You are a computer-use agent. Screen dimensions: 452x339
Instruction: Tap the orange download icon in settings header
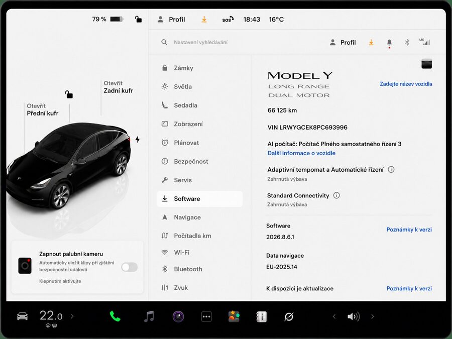(x=371, y=42)
